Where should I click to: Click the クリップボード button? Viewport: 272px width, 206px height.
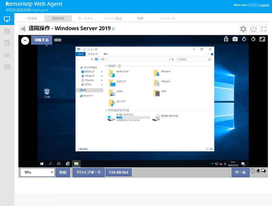point(89,172)
